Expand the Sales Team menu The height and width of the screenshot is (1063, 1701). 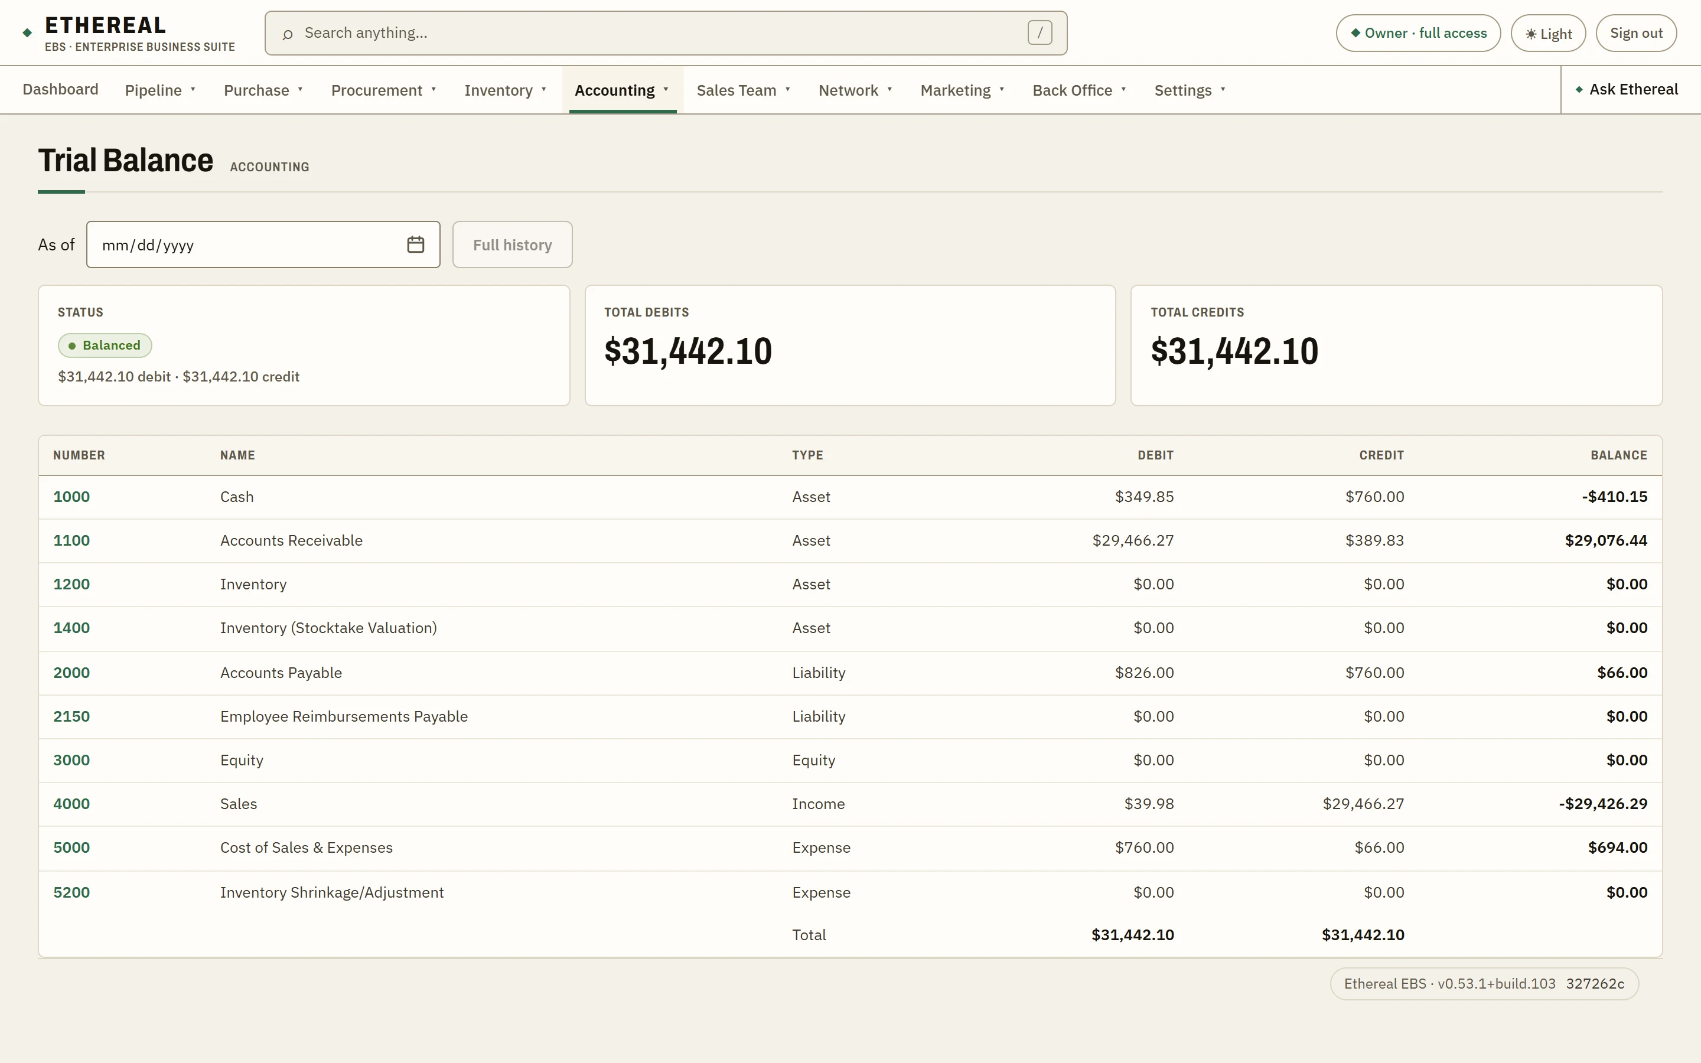(744, 90)
